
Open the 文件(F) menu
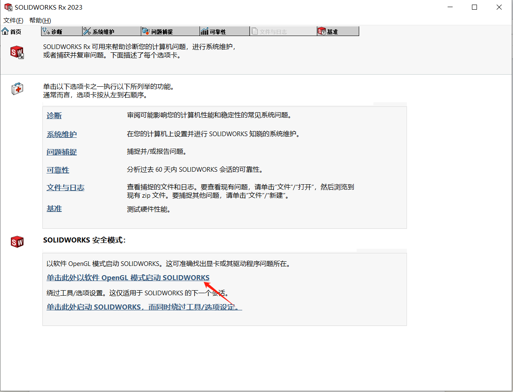coord(13,20)
